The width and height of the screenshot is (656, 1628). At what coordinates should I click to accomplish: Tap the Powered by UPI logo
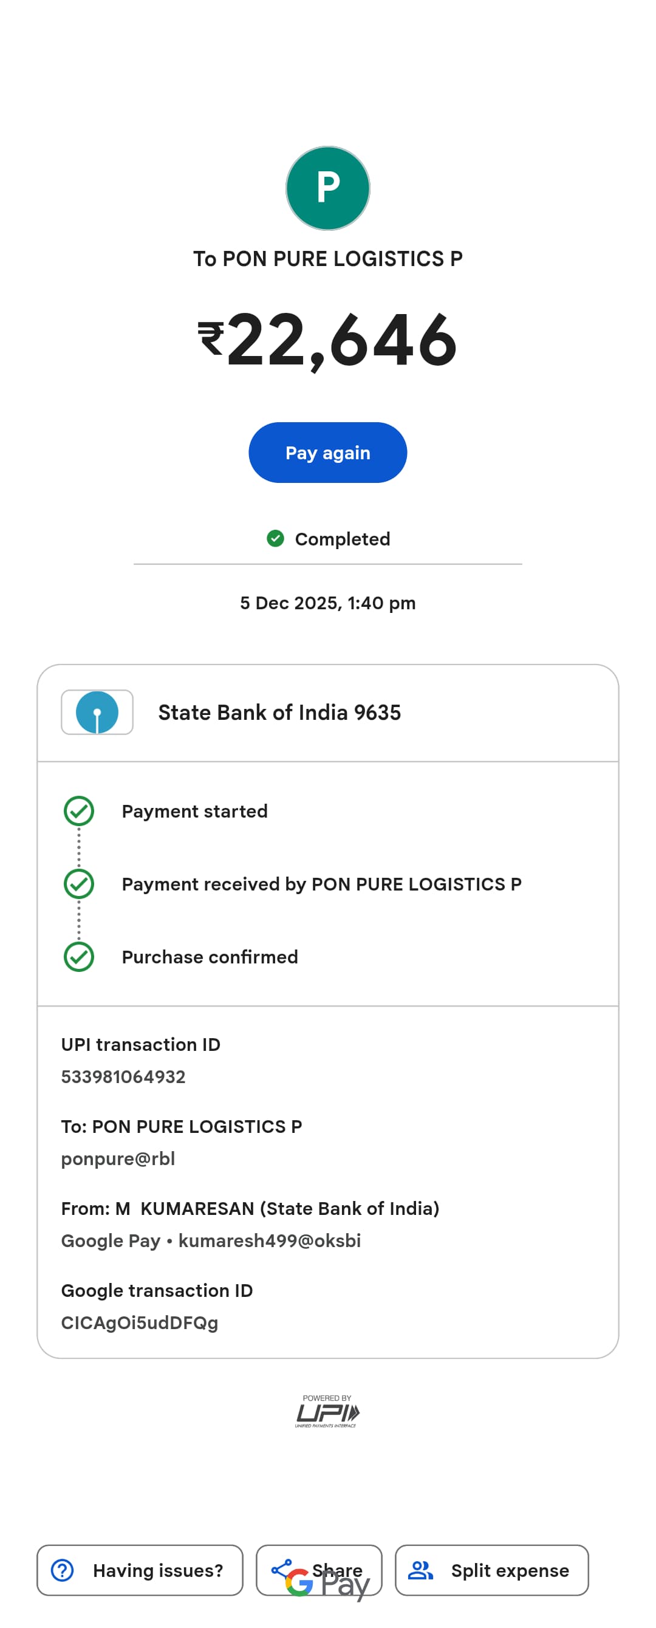tap(327, 1411)
